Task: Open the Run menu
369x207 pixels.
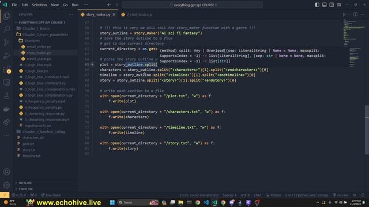Action: click(75, 5)
